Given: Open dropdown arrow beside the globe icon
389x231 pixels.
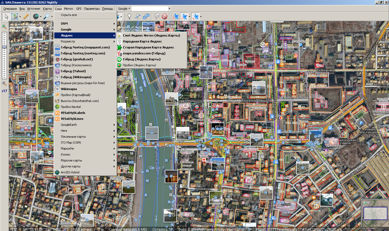Looking at the screenshot, I should point(41,16).
